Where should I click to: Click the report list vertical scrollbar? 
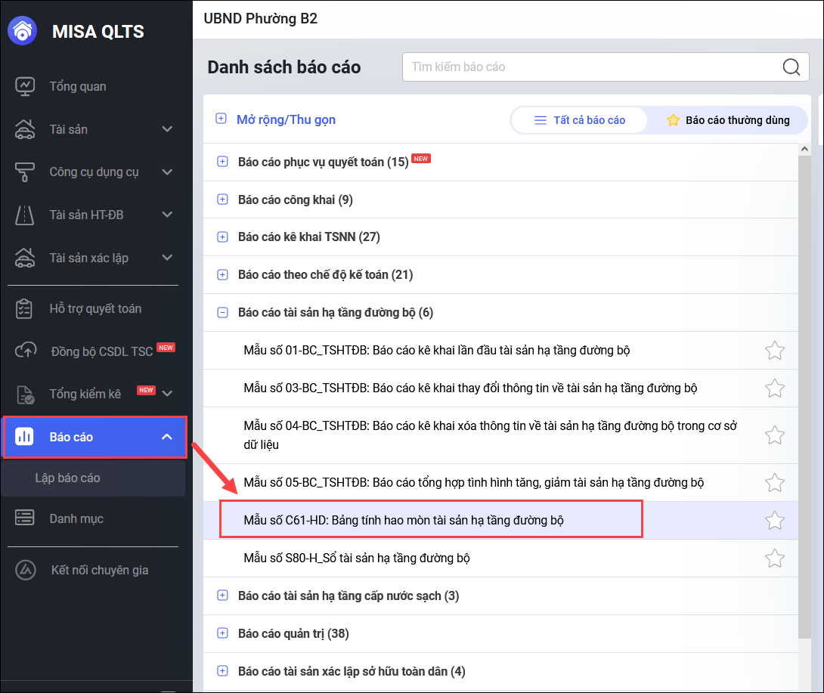(804, 397)
